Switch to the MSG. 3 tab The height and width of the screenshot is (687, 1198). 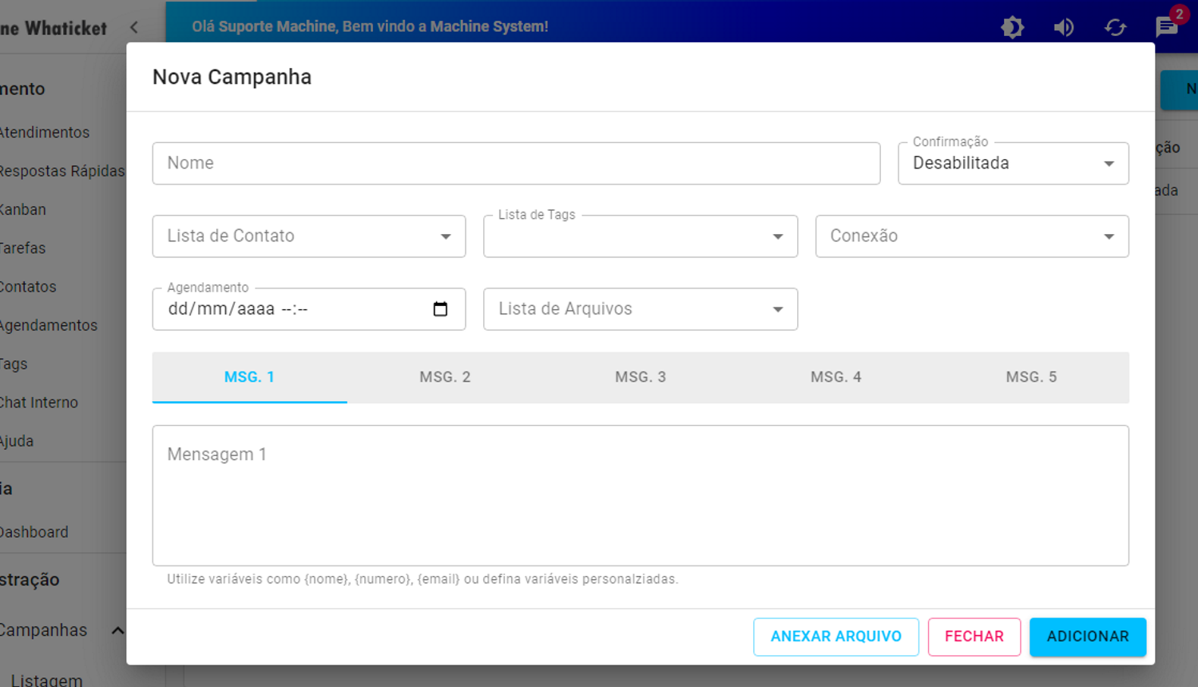[641, 377]
